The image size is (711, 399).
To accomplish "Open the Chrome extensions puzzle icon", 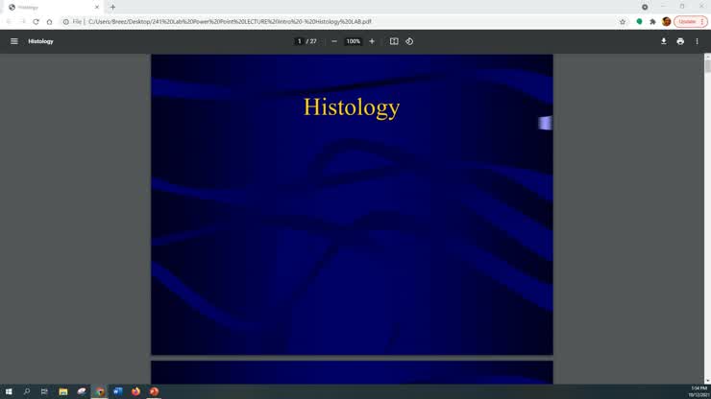I will (x=652, y=21).
